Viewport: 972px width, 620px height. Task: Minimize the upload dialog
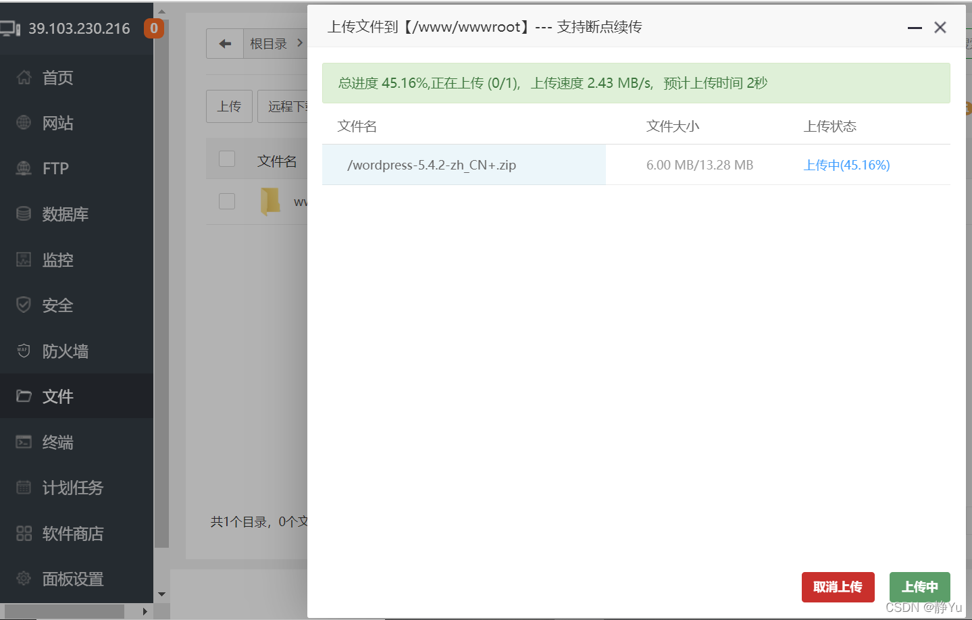tap(915, 28)
